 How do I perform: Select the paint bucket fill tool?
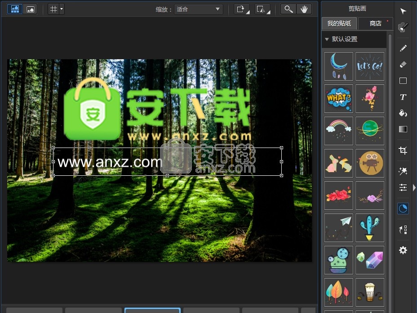[x=403, y=113]
